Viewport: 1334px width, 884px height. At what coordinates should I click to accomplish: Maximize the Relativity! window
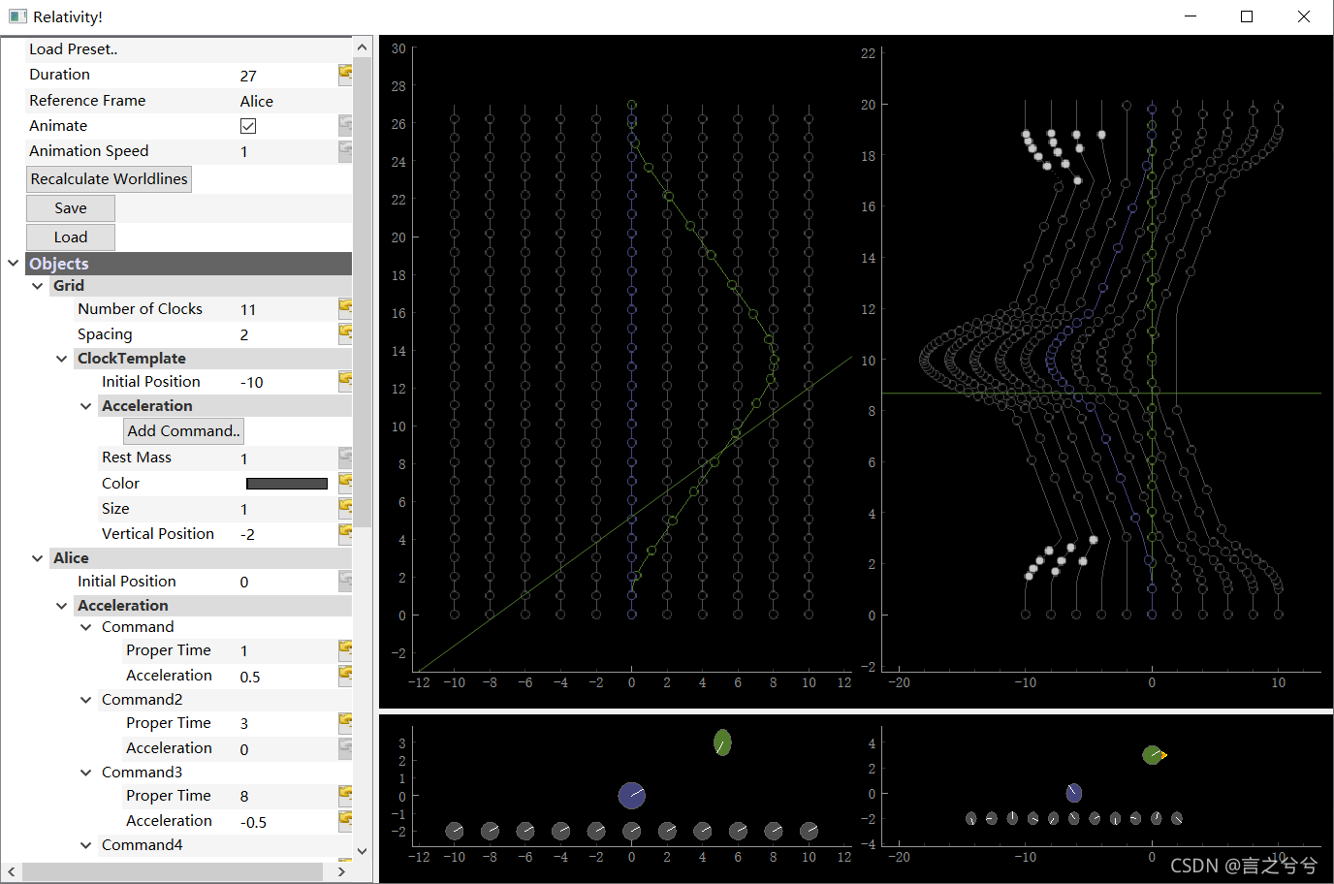[x=1247, y=16]
